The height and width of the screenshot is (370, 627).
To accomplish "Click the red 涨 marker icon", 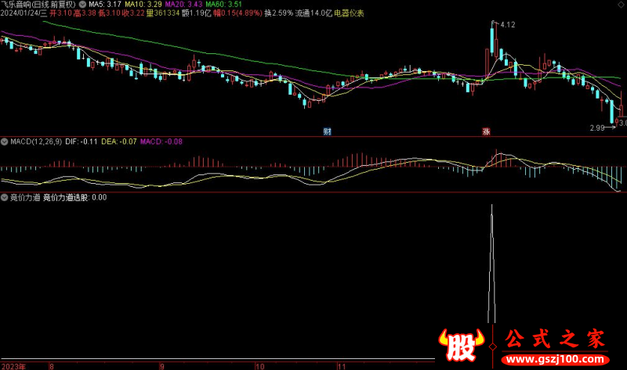I will point(485,131).
